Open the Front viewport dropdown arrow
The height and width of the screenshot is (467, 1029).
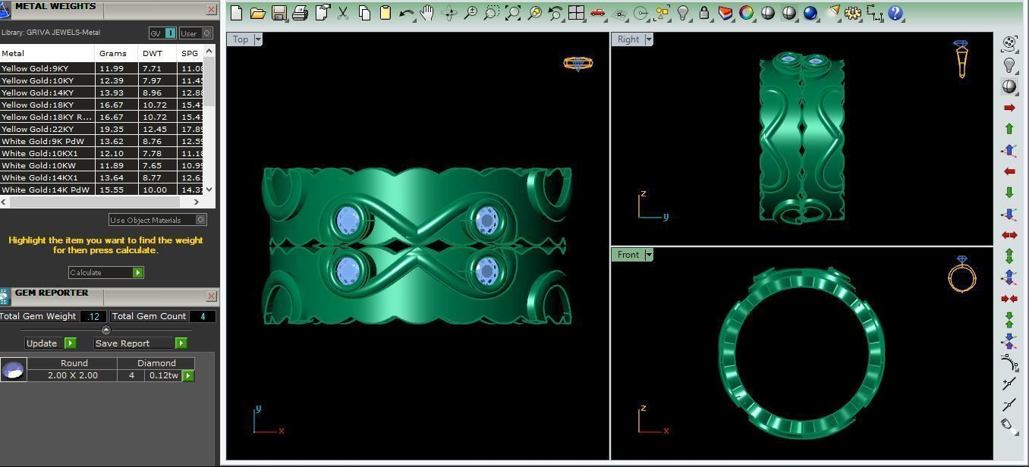point(649,255)
